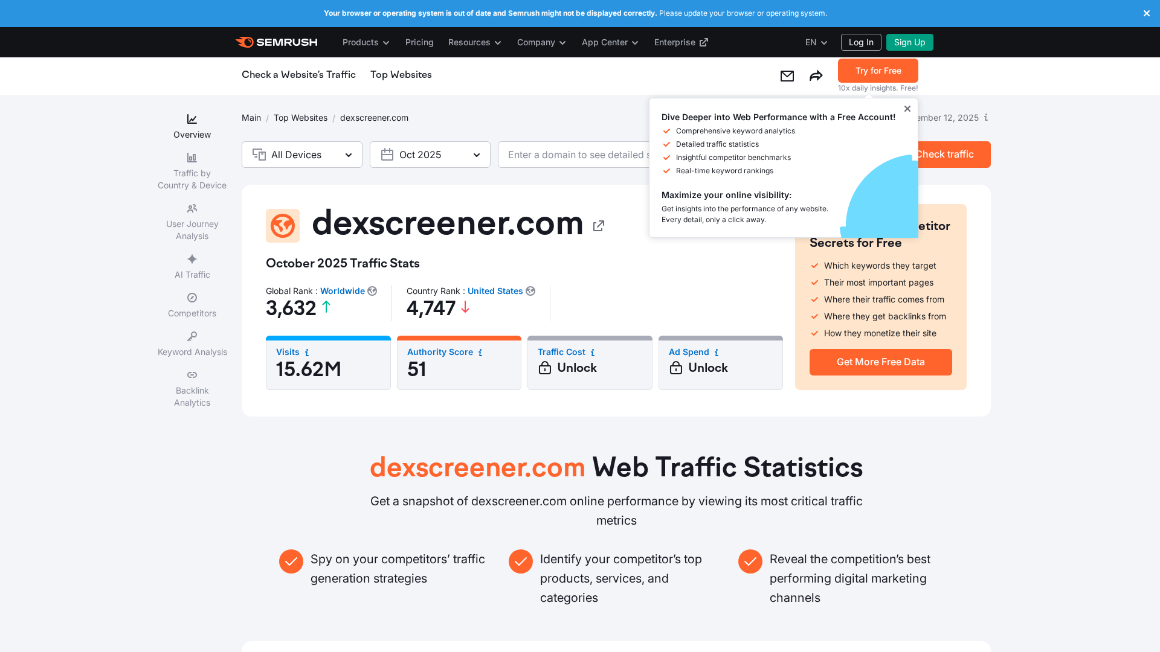Open the Oct 2025 date dropdown
This screenshot has height=652, width=1160.
pos(430,155)
